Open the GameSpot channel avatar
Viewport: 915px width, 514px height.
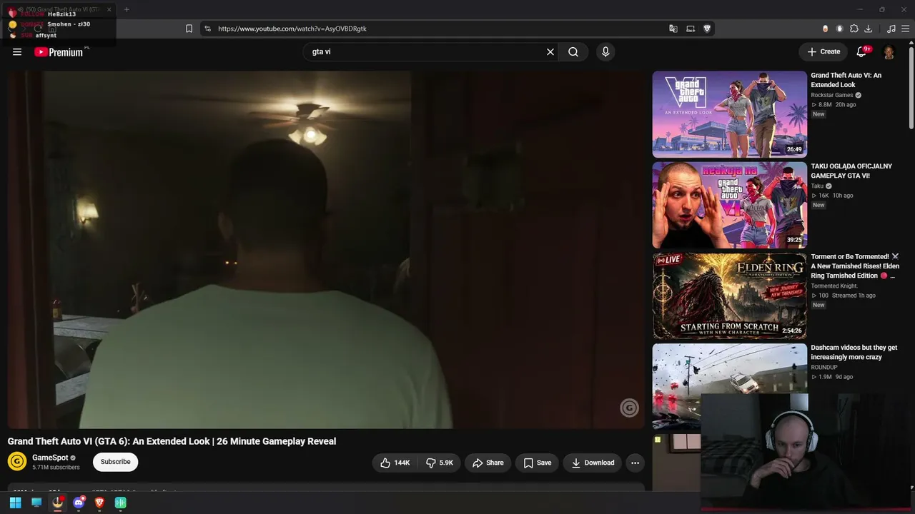17,462
